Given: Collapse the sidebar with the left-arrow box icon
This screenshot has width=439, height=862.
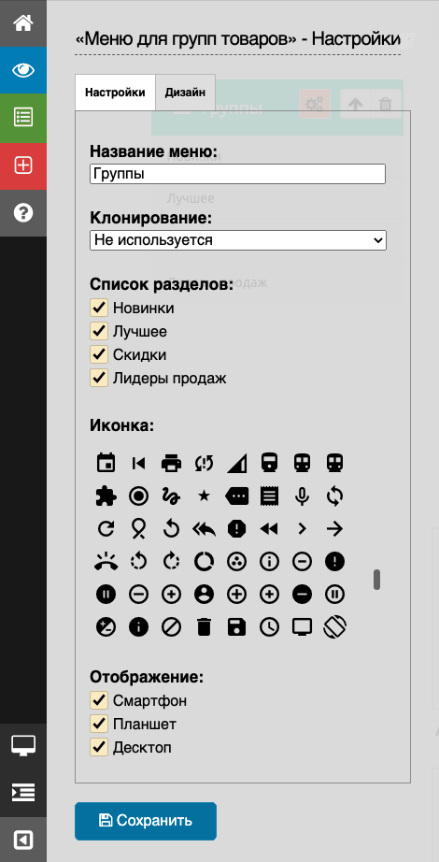Looking at the screenshot, I should tap(23, 840).
